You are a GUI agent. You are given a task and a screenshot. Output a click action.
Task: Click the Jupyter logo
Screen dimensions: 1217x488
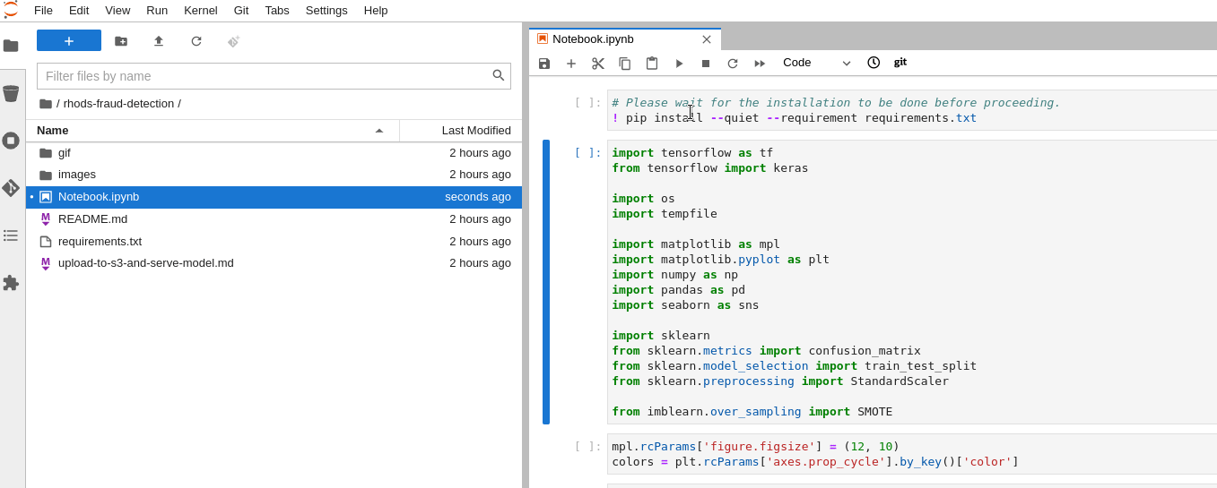coord(11,10)
